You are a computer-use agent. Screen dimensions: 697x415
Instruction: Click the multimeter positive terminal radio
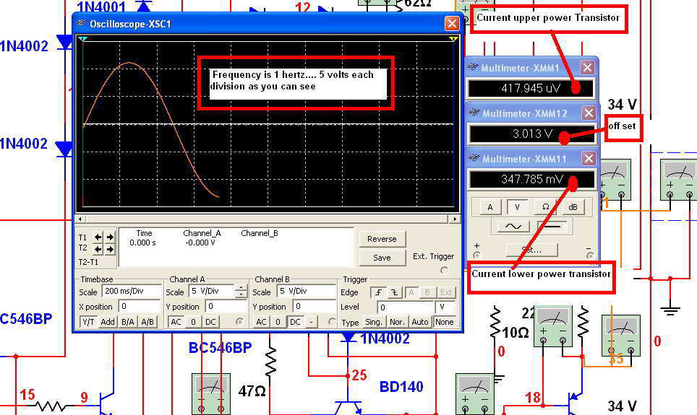(477, 255)
